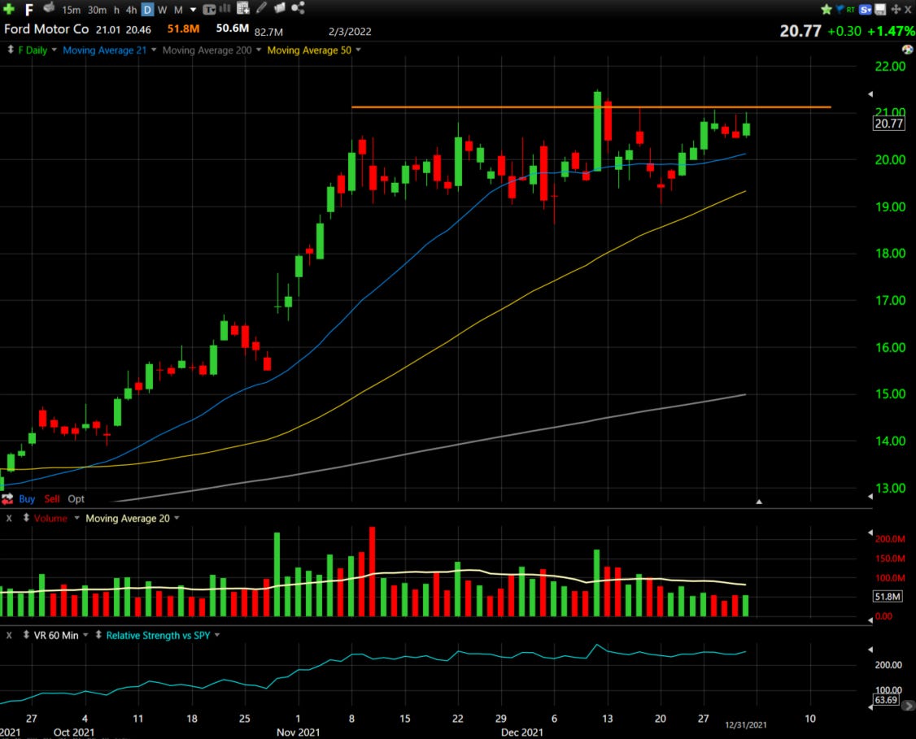Click the 63.69 relative strength tag
This screenshot has height=739, width=916.
(886, 700)
